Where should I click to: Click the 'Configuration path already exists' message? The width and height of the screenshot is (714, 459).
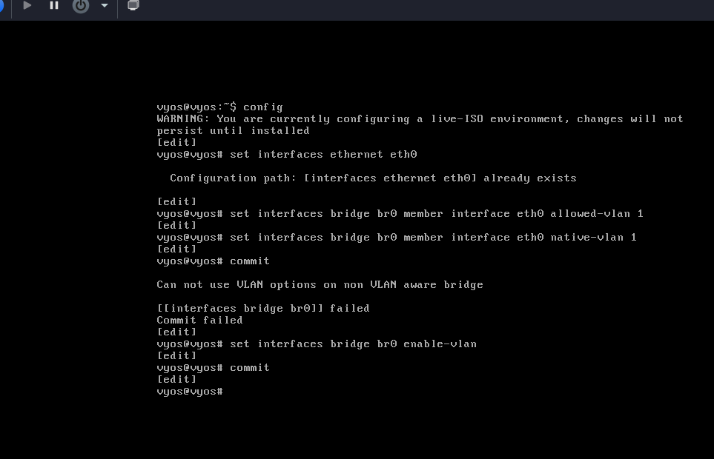coord(373,178)
